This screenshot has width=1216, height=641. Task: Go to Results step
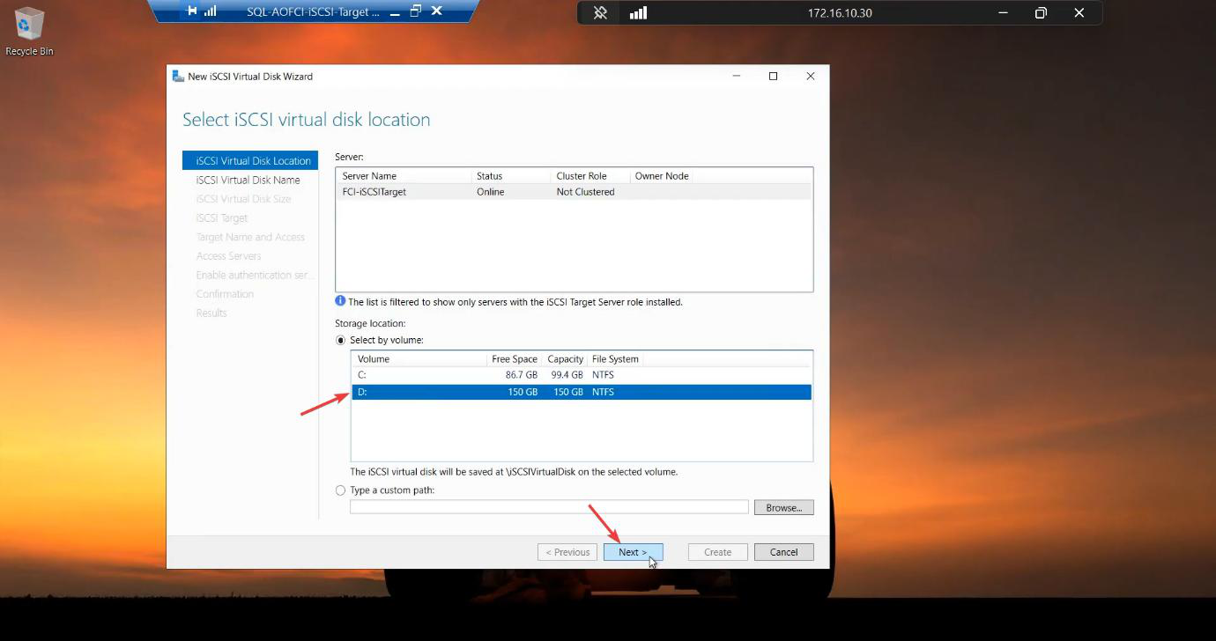[x=211, y=313]
